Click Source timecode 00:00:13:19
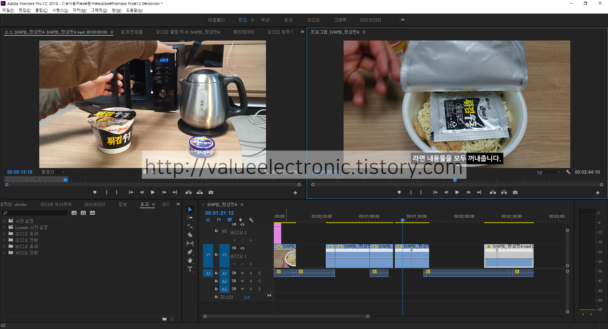 tap(20, 172)
